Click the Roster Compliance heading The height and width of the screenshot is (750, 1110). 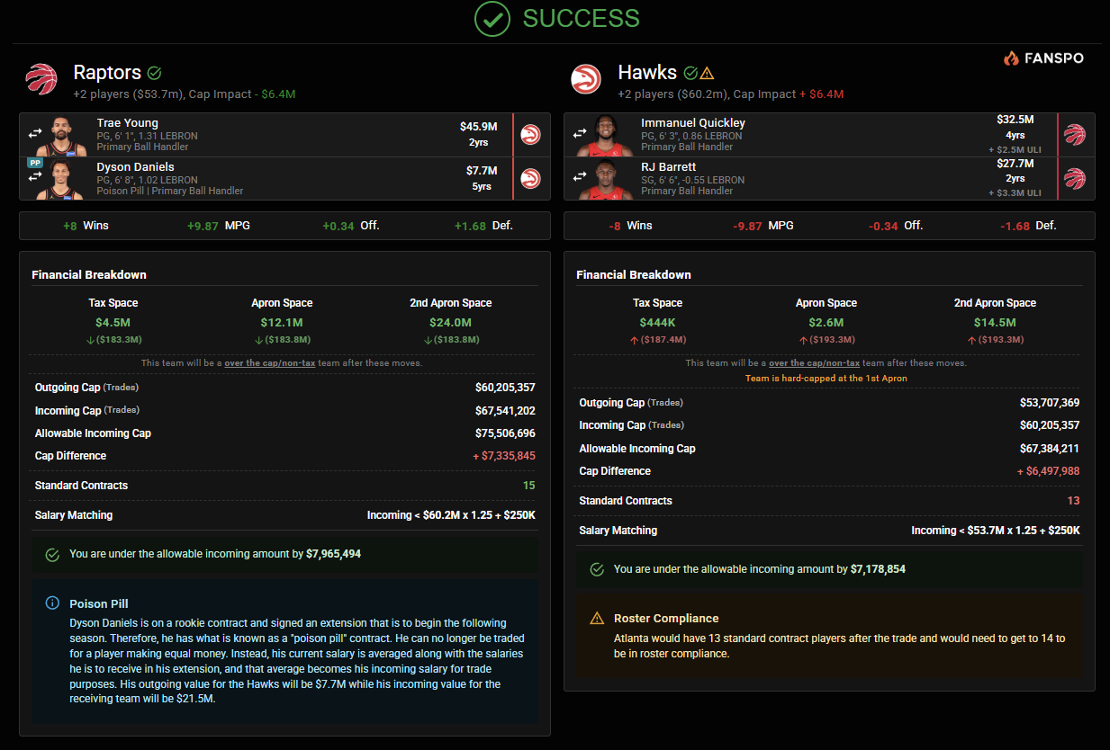point(666,619)
